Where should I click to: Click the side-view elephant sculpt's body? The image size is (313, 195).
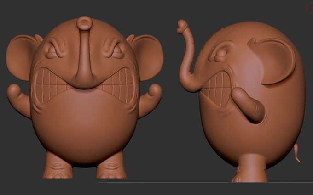point(252,95)
